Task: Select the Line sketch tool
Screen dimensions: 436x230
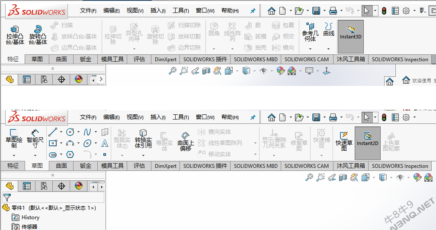Action: [x=53, y=132]
